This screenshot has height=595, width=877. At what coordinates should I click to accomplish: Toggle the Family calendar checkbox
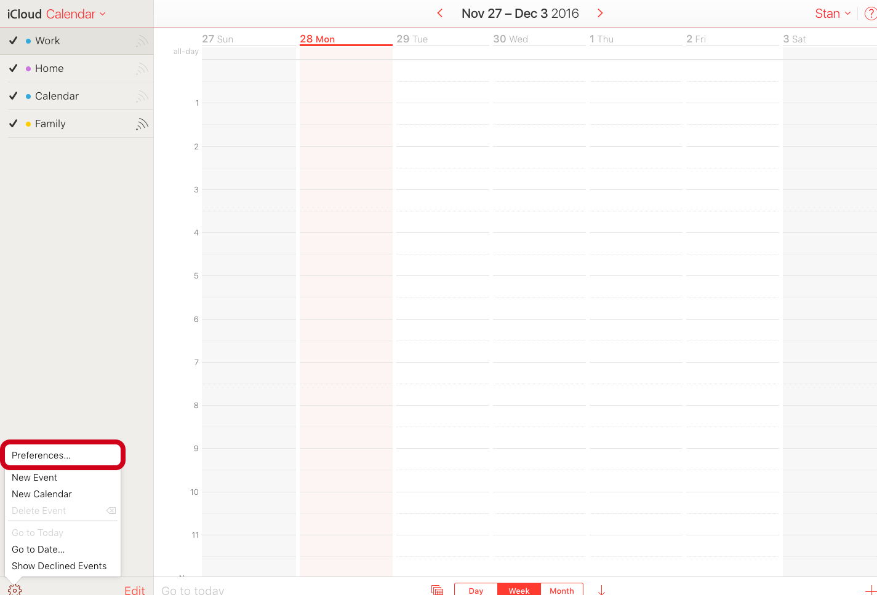pyautogui.click(x=13, y=124)
